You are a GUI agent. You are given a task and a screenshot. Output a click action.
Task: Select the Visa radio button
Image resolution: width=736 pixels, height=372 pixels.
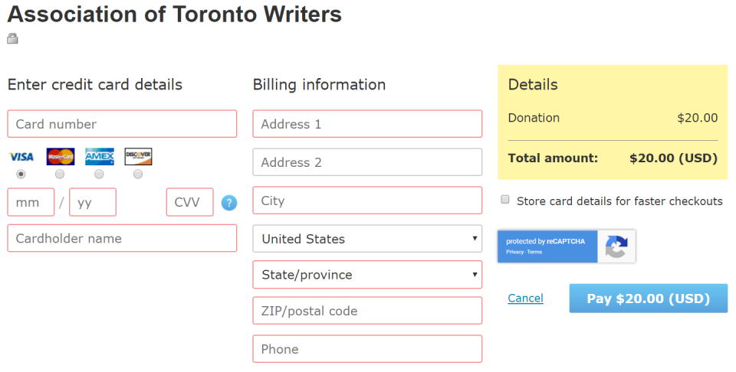21,175
